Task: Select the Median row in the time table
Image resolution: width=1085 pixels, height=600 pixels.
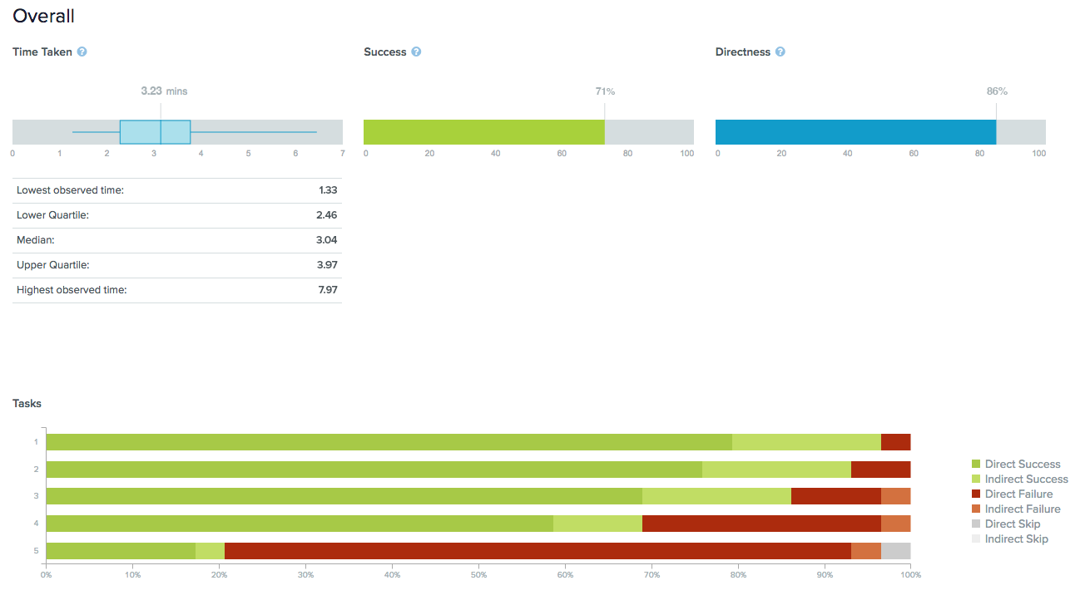Action: [176, 240]
